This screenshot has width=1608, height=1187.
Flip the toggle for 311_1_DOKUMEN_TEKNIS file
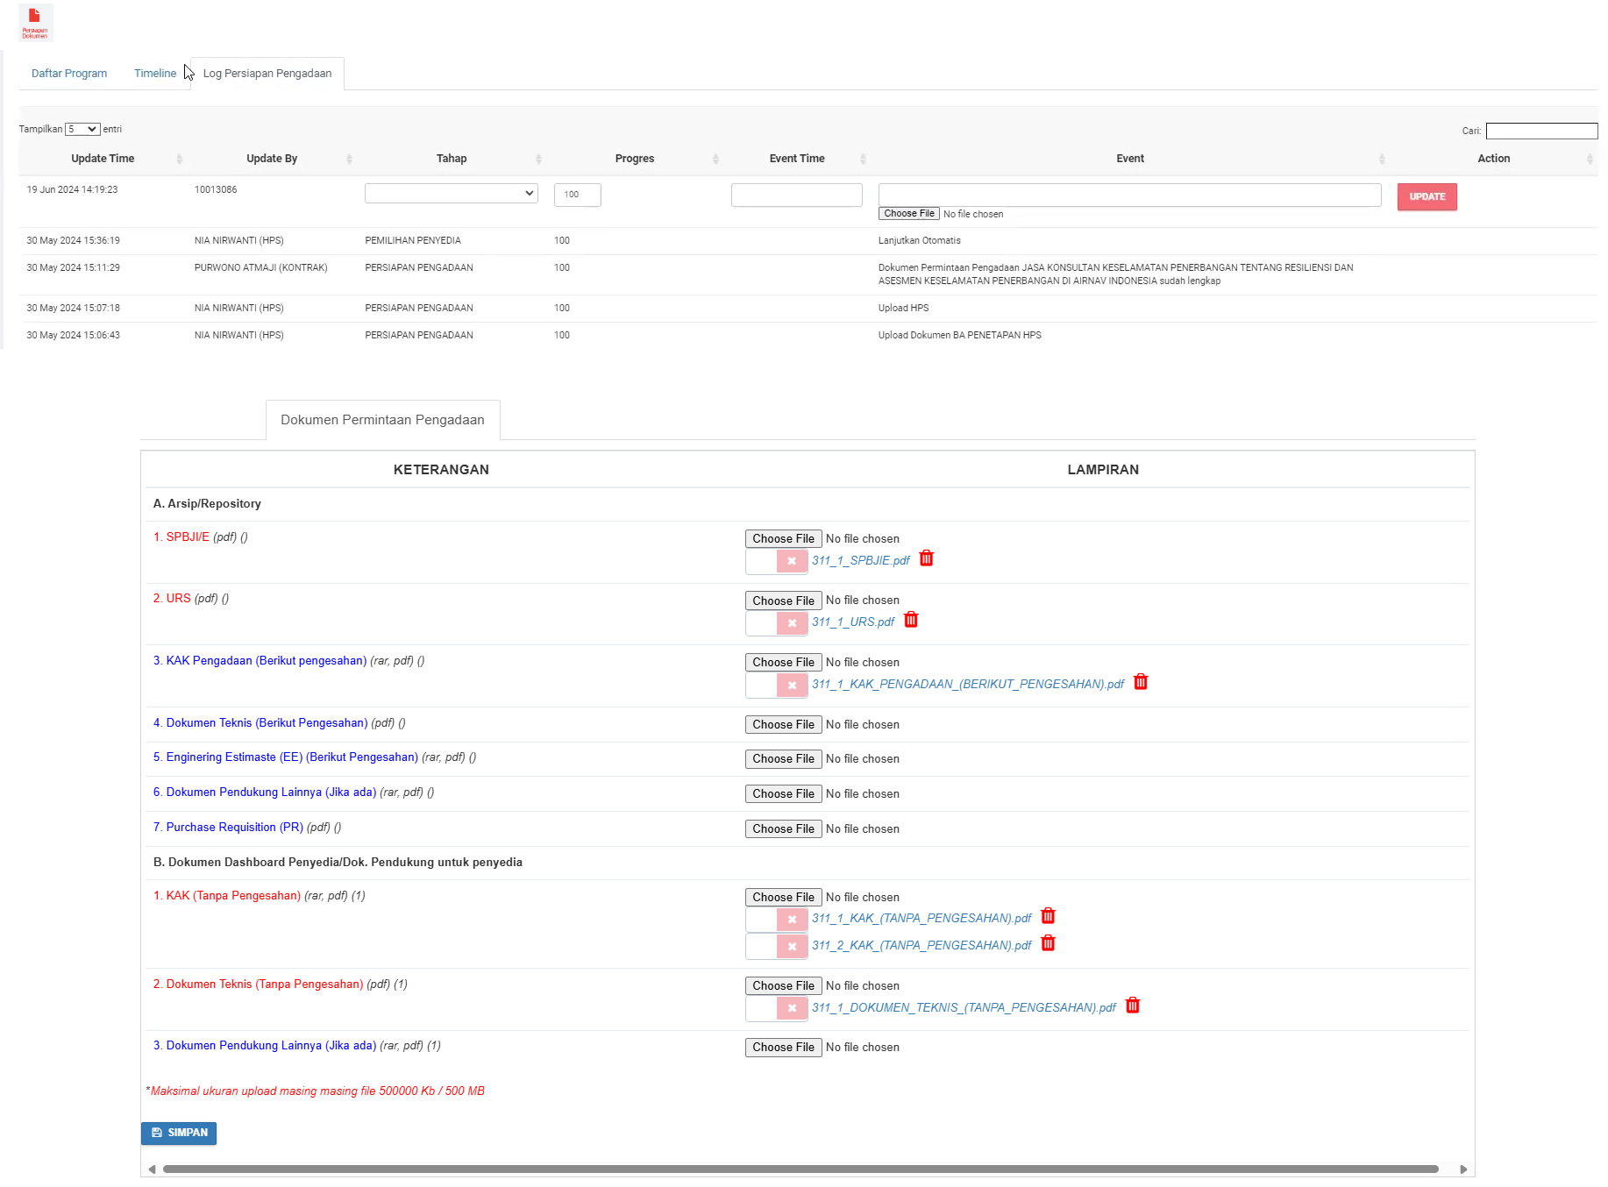[776, 1008]
